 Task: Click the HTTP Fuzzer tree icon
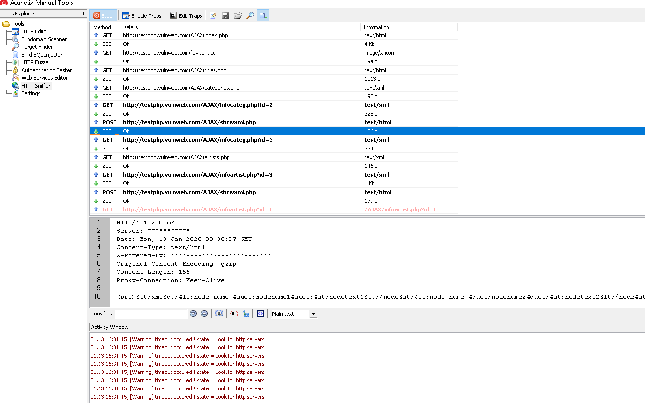point(16,62)
